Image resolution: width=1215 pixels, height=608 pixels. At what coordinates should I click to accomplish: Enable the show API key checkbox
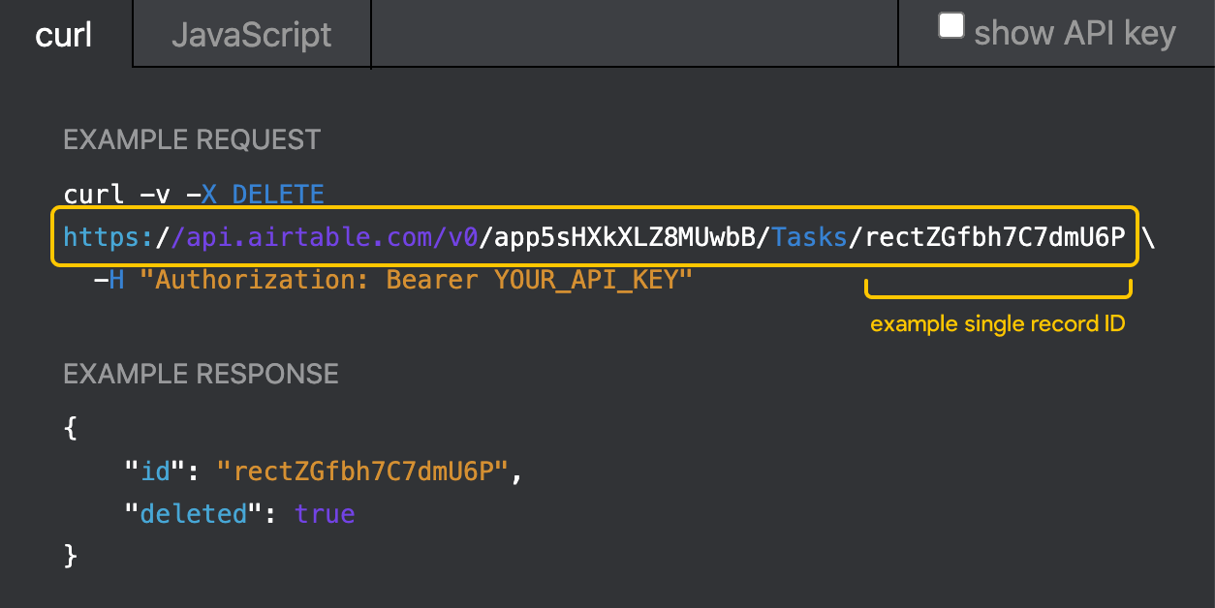951,26
